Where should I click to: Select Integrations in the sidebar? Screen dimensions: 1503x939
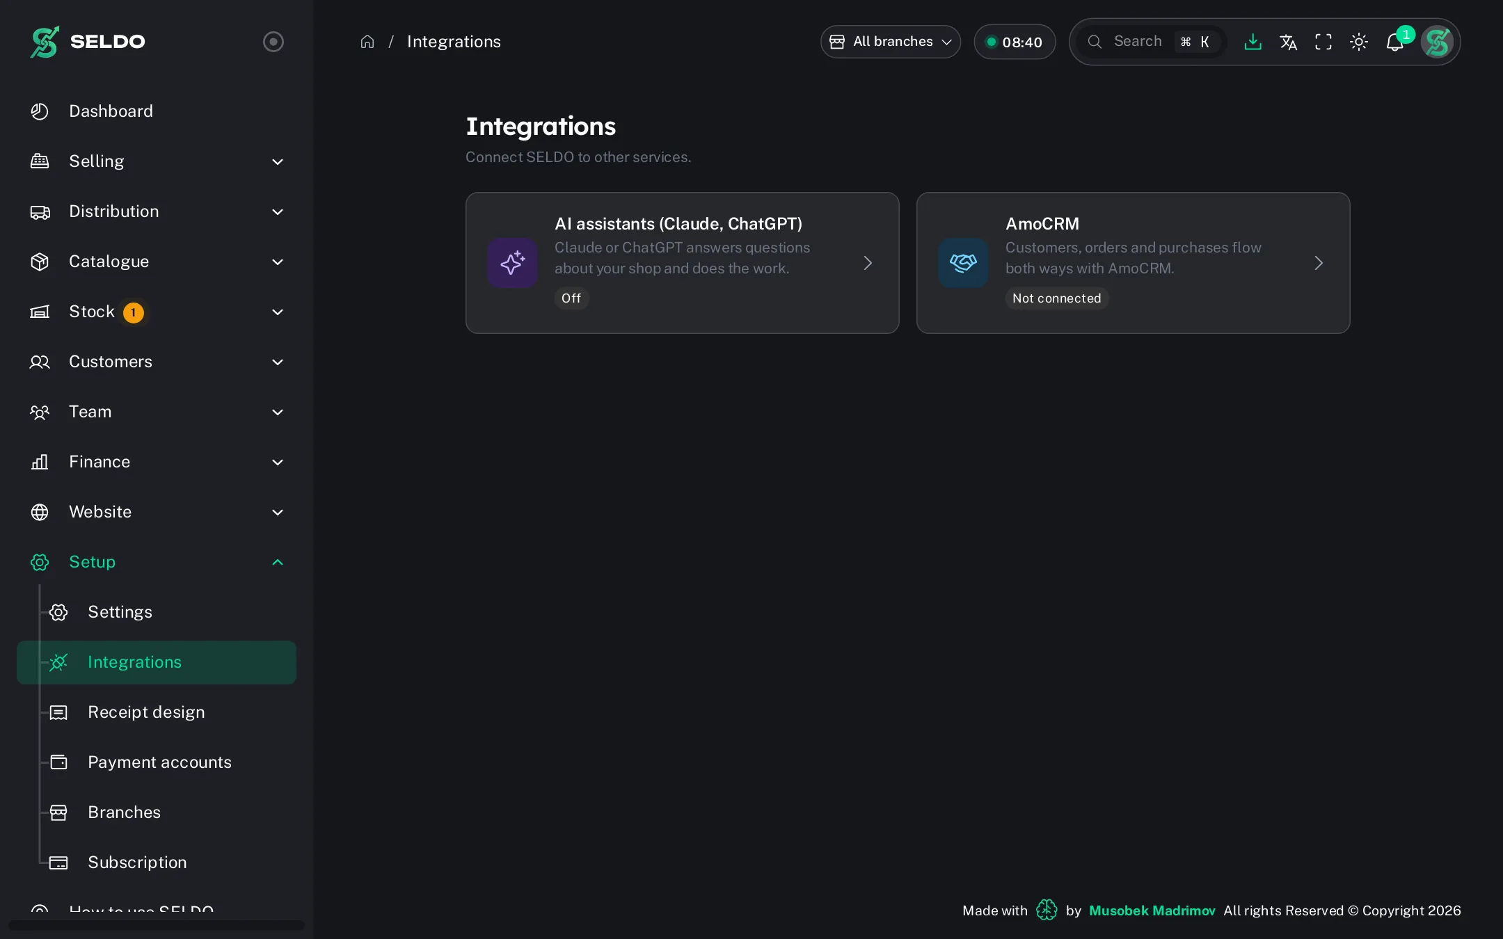click(x=157, y=662)
